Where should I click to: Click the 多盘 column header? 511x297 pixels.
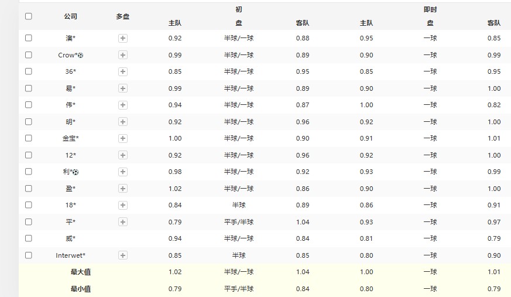123,16
